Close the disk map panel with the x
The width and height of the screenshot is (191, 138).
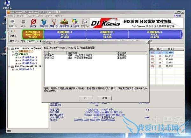[x=8, y=30]
